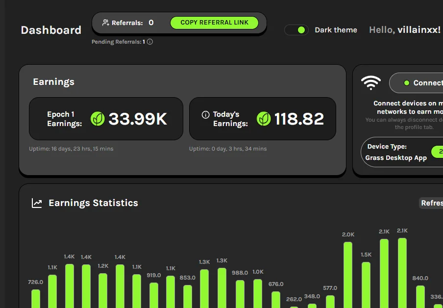The image size is (443, 308).
Task: Click the Referrals person-plus icon
Action: coord(106,23)
